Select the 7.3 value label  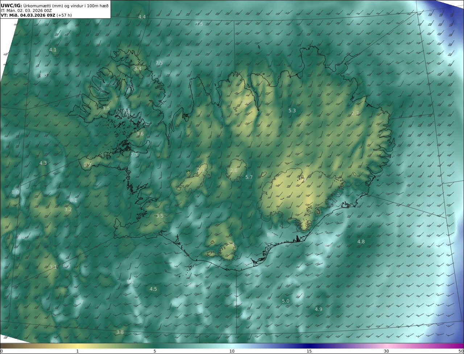pos(134,155)
